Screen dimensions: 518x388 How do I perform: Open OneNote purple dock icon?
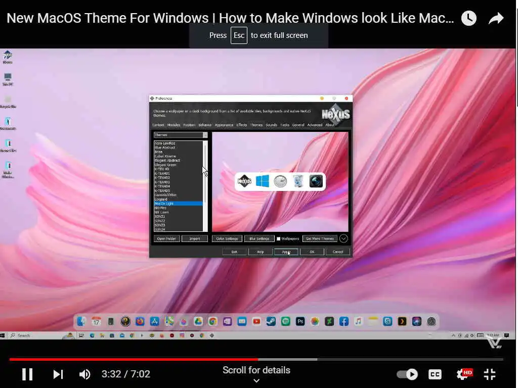[227, 321]
